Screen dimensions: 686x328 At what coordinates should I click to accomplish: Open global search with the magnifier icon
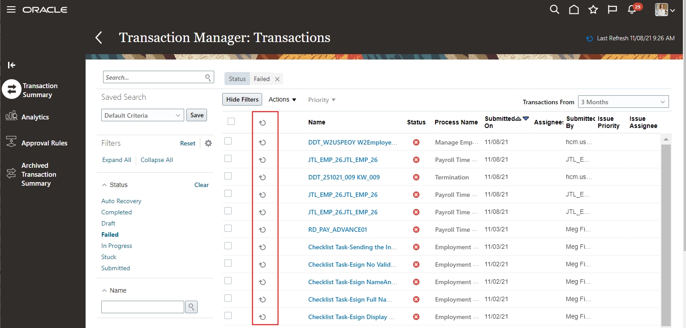(554, 9)
